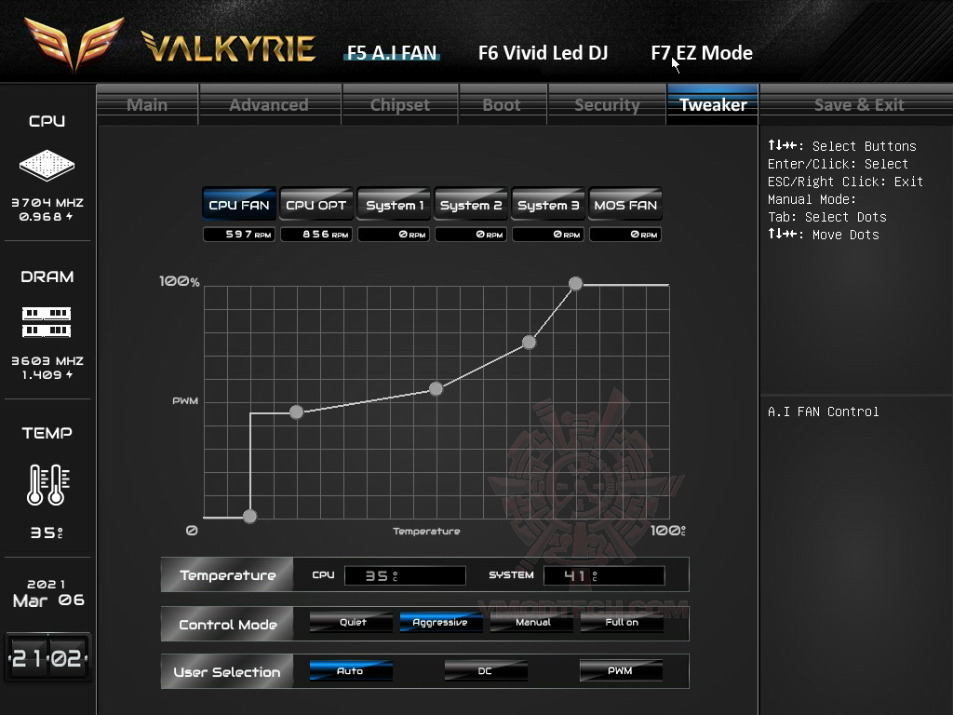This screenshot has height=715, width=953.
Task: Click the Temperature row label
Action: coord(227,575)
